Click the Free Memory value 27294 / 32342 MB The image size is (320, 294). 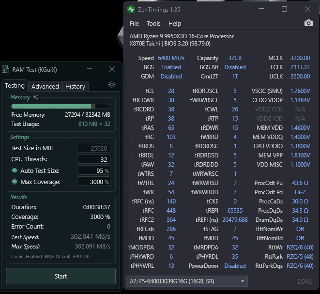tap(88, 115)
